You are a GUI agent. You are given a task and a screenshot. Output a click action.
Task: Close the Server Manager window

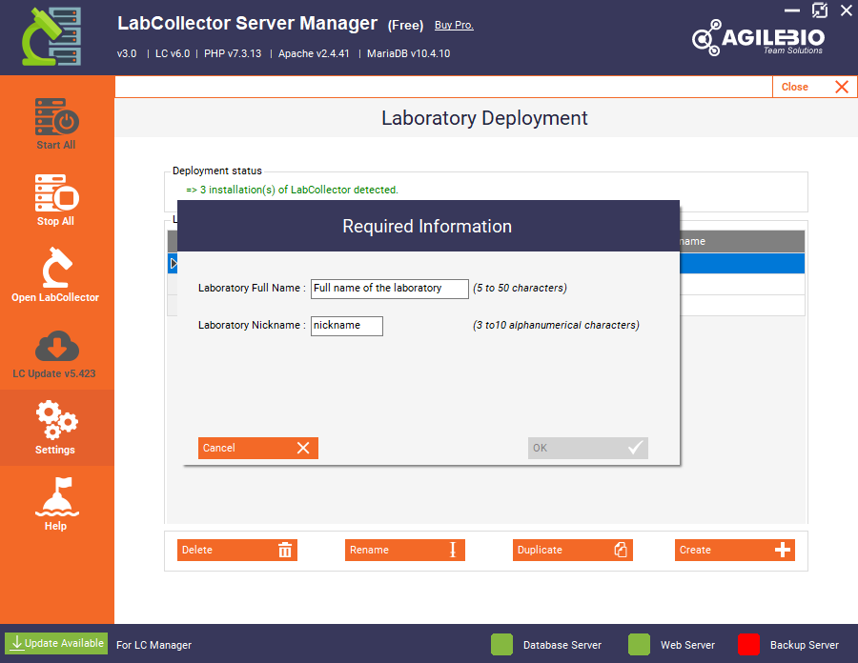pos(846,10)
